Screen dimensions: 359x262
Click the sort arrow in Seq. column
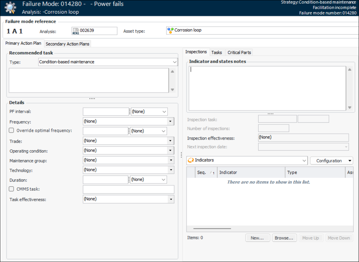(x=212, y=173)
